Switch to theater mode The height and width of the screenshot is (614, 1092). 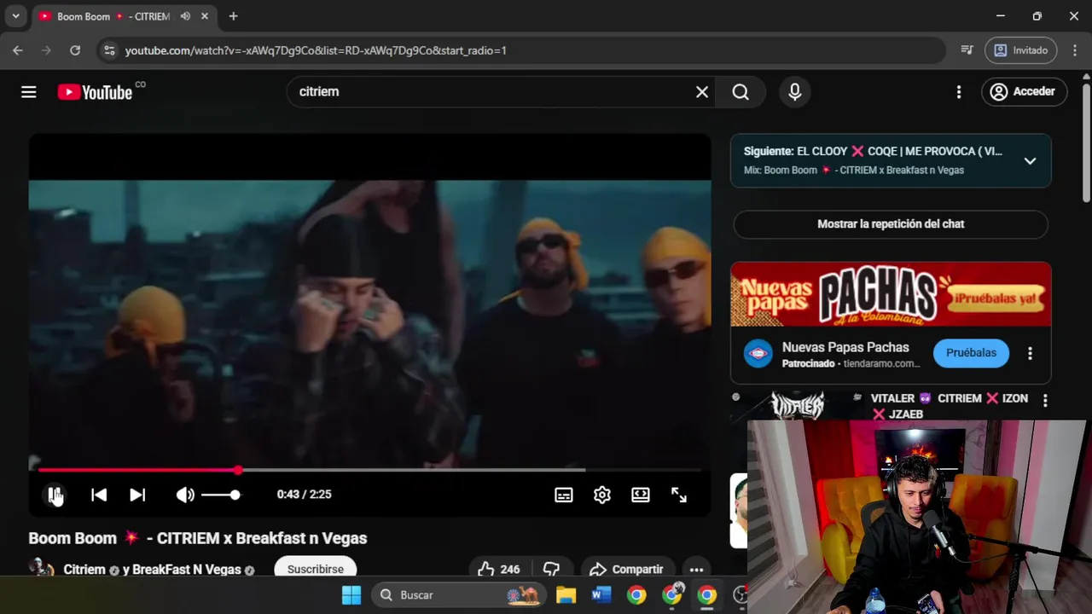[641, 495]
